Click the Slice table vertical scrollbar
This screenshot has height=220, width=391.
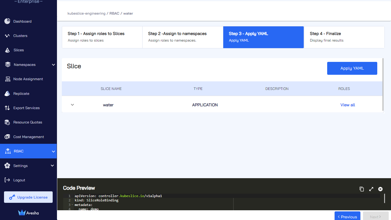click(x=383, y=85)
